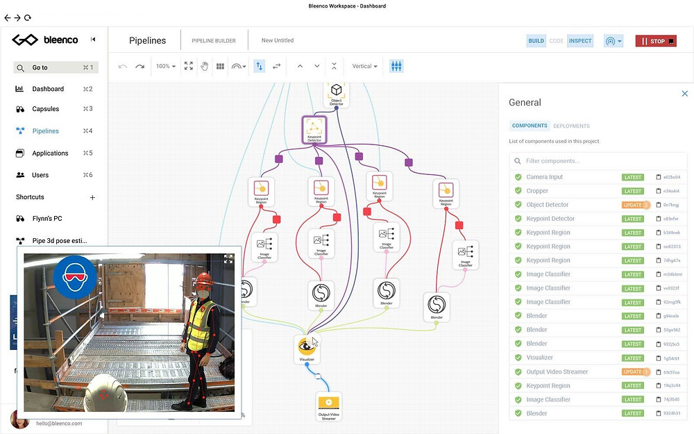Toggle the Camera Input green check
The image size is (694, 434).
point(518,177)
